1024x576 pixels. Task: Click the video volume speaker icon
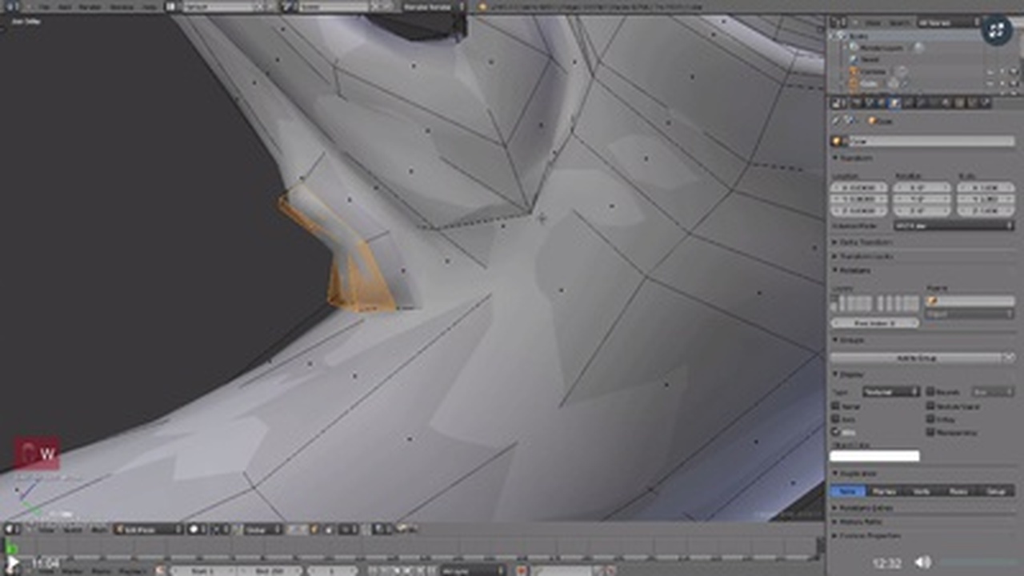click(922, 562)
